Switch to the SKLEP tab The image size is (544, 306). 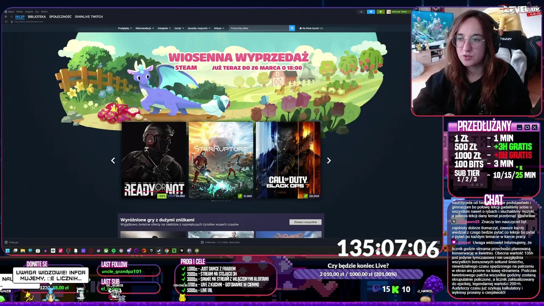tap(20, 17)
